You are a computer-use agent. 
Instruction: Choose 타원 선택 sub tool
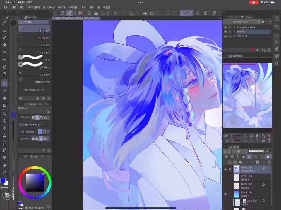(x=34, y=43)
